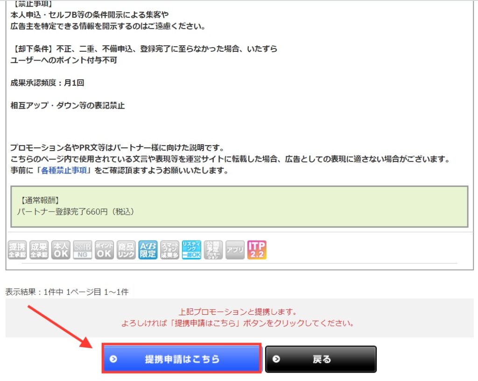Select the 提携全承認 badge icon
Image resolution: width=478 pixels, height=381 pixels.
pyautogui.click(x=16, y=250)
